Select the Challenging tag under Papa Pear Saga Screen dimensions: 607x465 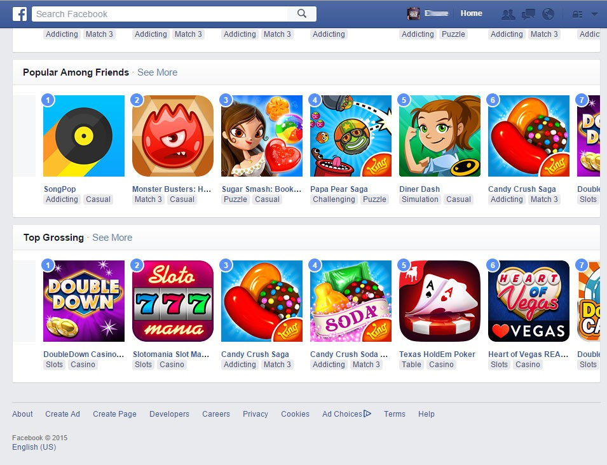pyautogui.click(x=334, y=199)
